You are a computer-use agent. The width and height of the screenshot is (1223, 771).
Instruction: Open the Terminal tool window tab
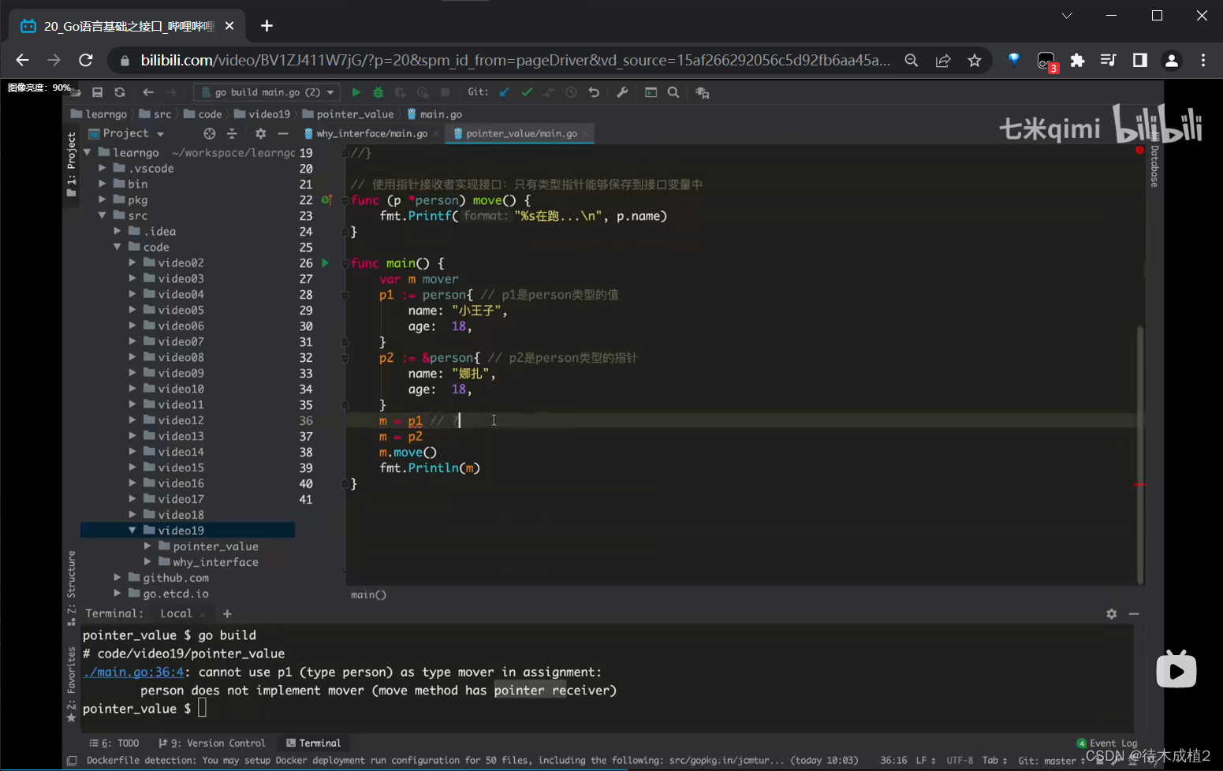coord(314,743)
